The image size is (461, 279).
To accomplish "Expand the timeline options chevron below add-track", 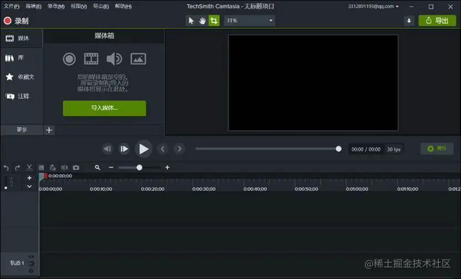I will (x=29, y=186).
